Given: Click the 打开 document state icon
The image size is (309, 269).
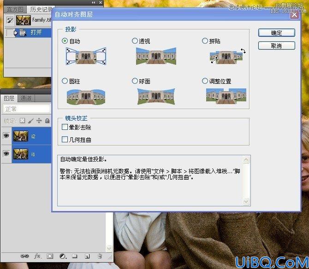Looking at the screenshot, I should point(23,33).
